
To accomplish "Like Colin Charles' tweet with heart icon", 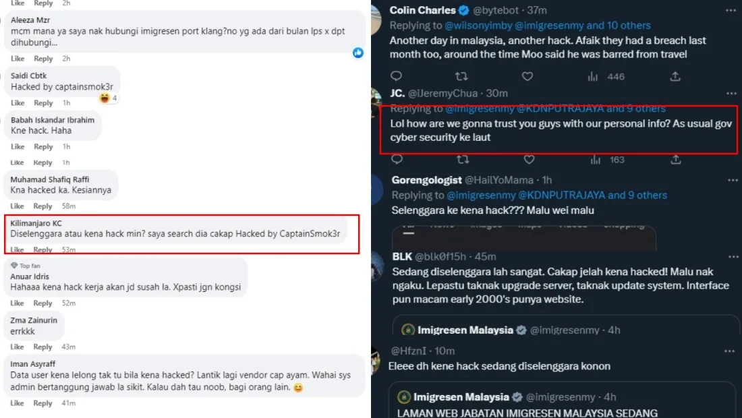I will point(529,77).
